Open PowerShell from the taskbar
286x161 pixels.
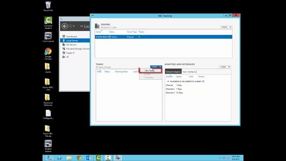click(59, 158)
